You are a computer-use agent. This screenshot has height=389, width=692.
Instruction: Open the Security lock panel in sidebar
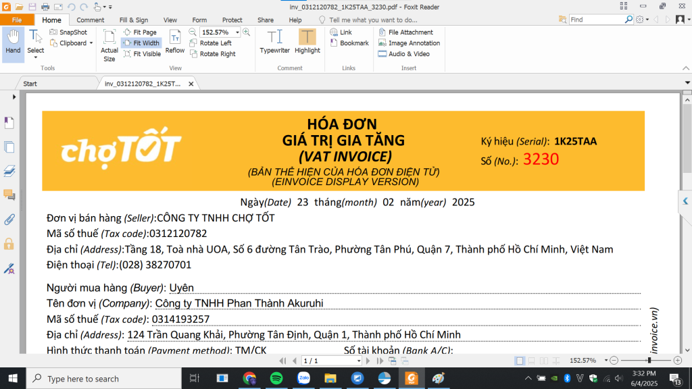tap(9, 243)
